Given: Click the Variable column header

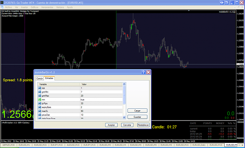Looking at the screenshot, I should click(59, 84).
